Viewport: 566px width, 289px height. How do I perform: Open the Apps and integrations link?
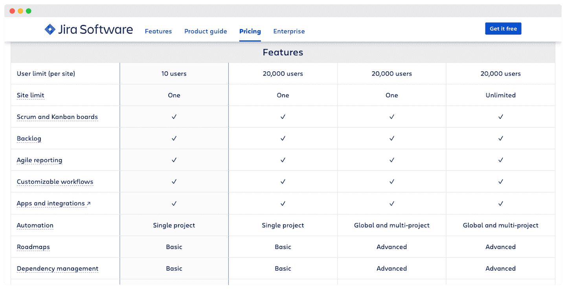(x=51, y=204)
